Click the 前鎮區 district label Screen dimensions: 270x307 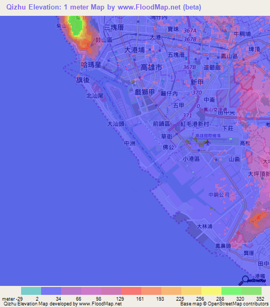161,124
